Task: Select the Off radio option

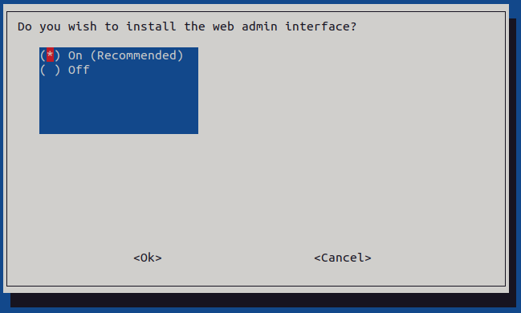Action: [x=65, y=70]
